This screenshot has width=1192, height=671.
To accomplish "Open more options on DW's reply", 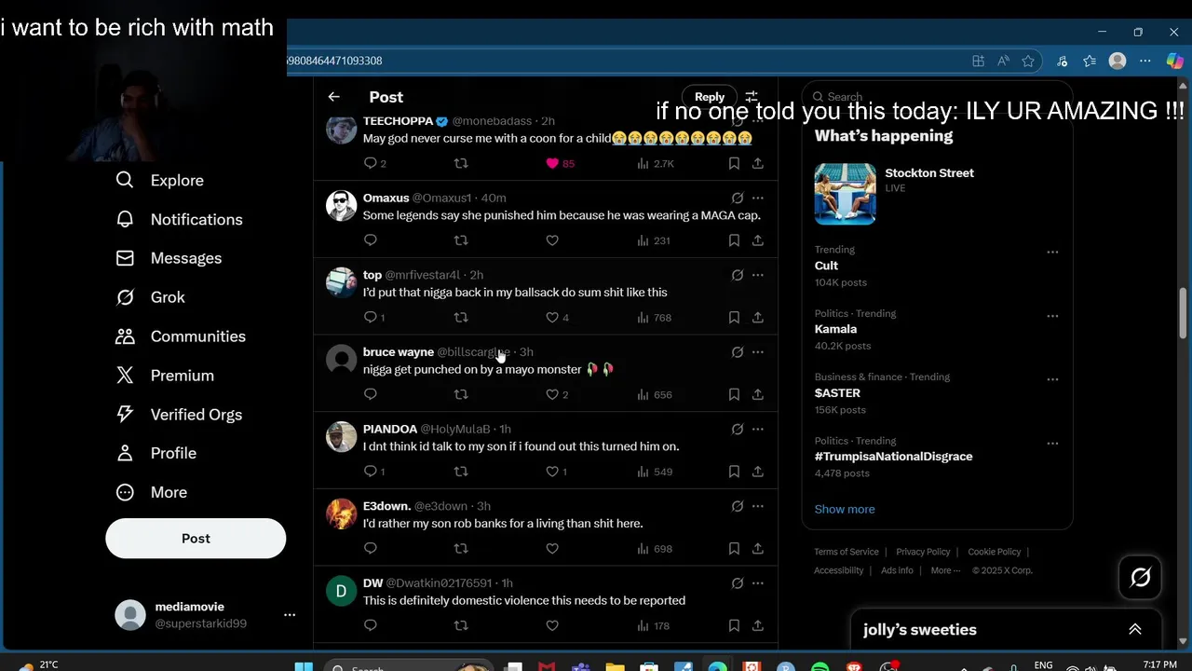I will point(758,583).
